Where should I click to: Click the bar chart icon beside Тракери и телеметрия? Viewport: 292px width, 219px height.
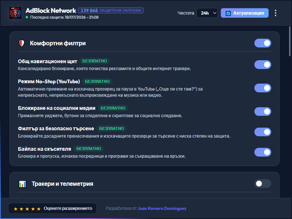(23, 184)
